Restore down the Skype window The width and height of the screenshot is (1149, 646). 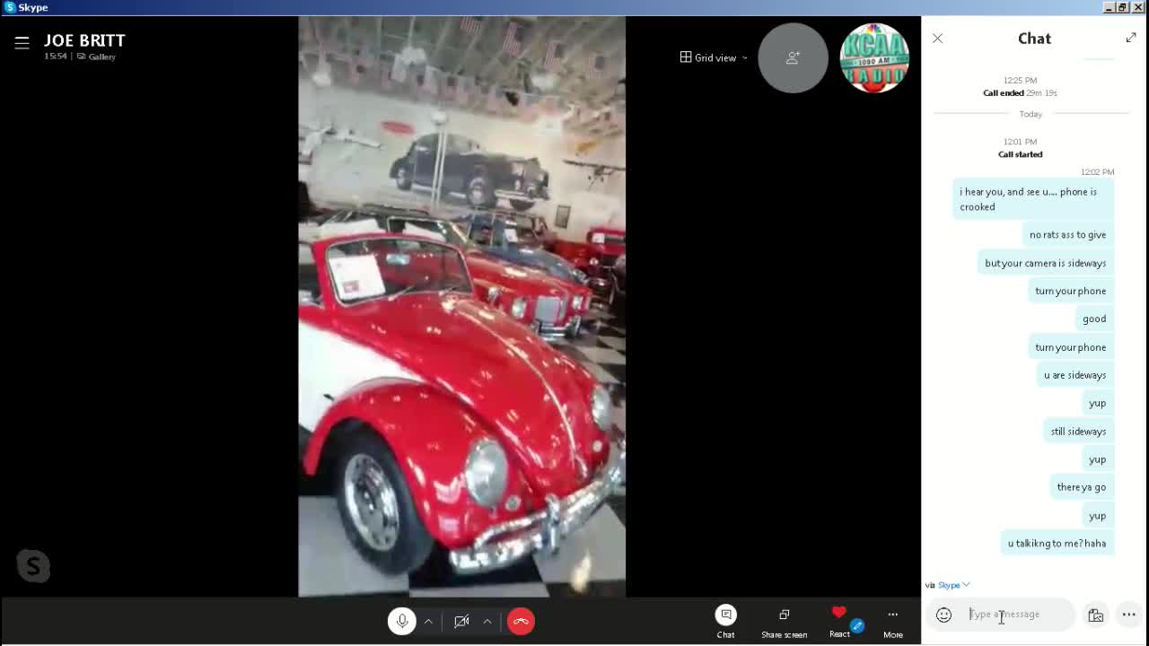1123,7
